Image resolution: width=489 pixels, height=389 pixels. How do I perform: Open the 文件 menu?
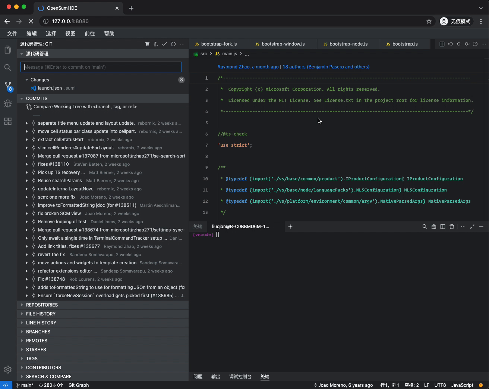pos(12,34)
